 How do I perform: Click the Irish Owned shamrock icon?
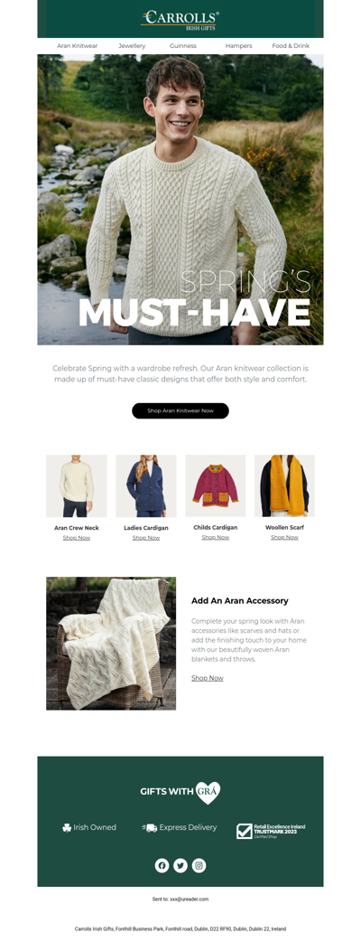click(x=67, y=827)
